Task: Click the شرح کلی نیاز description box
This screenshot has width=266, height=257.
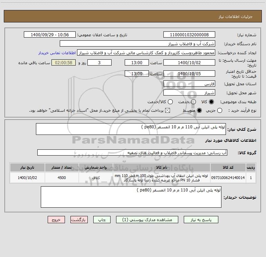Action: [131, 129]
